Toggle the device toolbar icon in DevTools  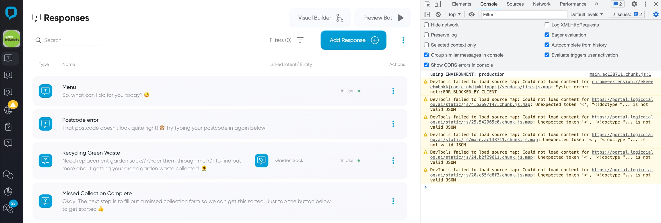(438, 4)
